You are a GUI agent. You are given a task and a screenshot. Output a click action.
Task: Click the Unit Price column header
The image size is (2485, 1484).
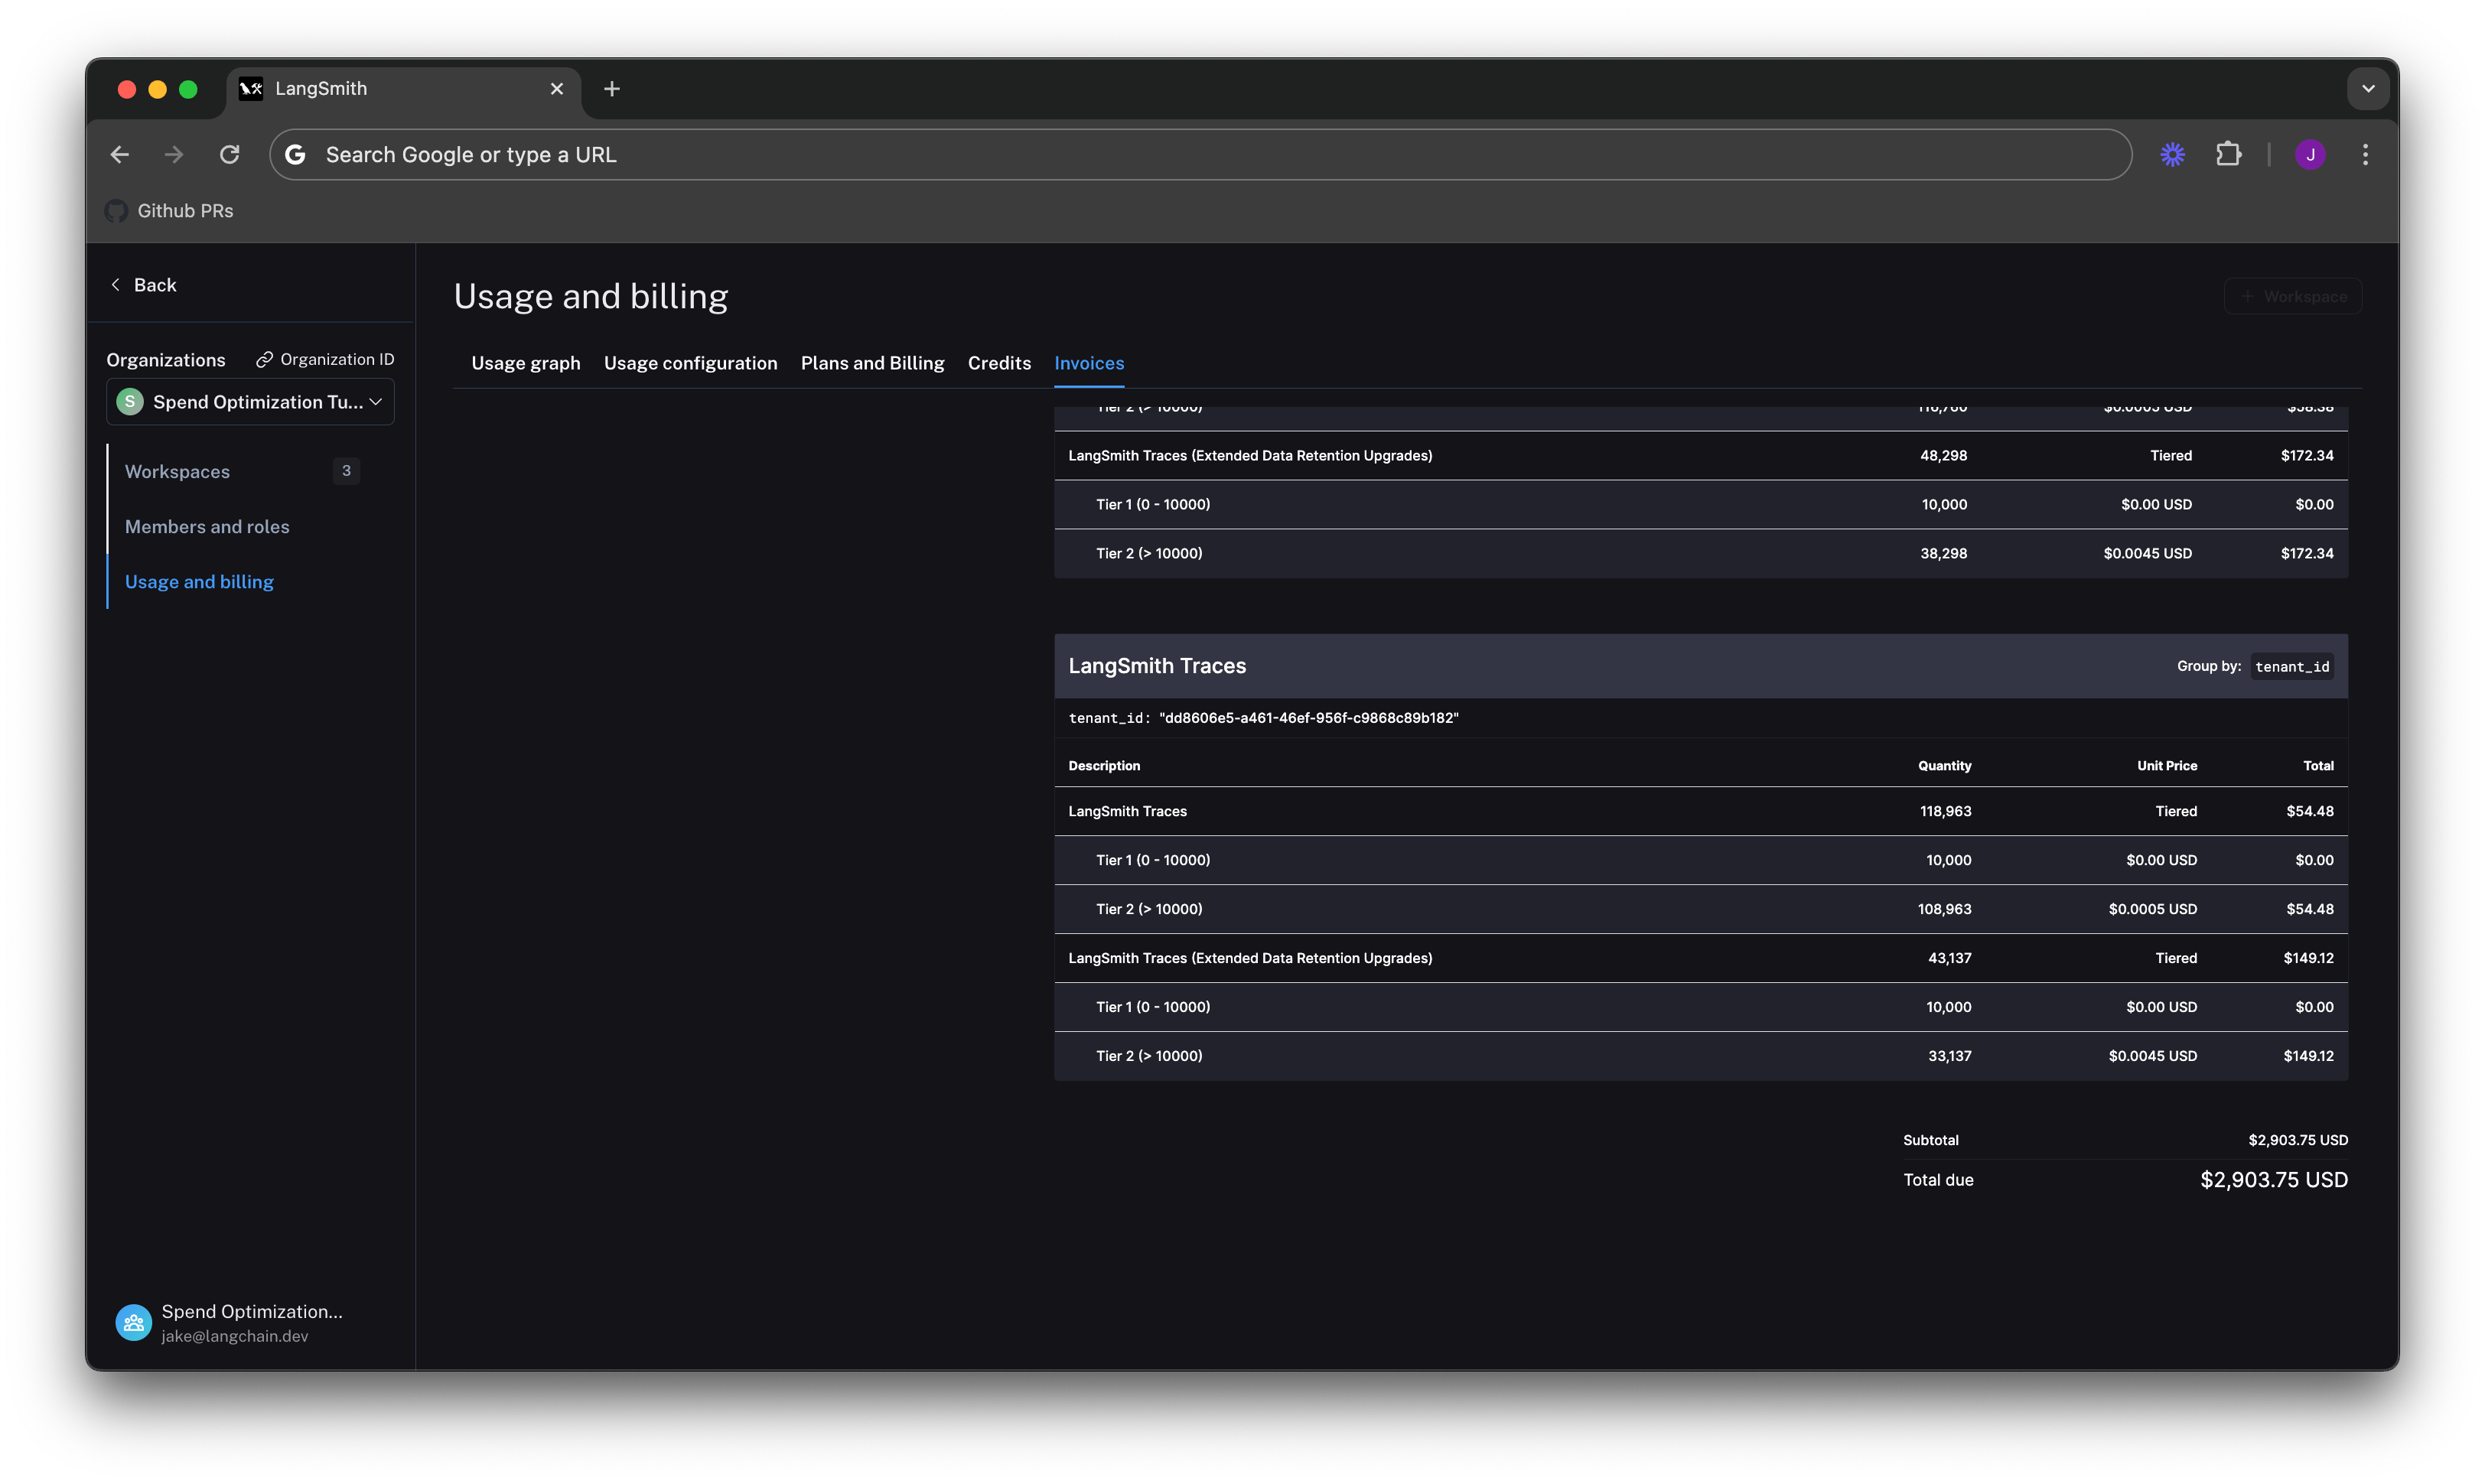coord(2167,766)
